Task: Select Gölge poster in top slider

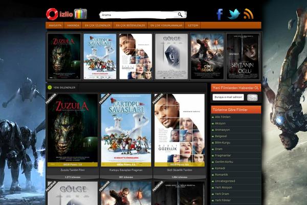Action: [171, 56]
